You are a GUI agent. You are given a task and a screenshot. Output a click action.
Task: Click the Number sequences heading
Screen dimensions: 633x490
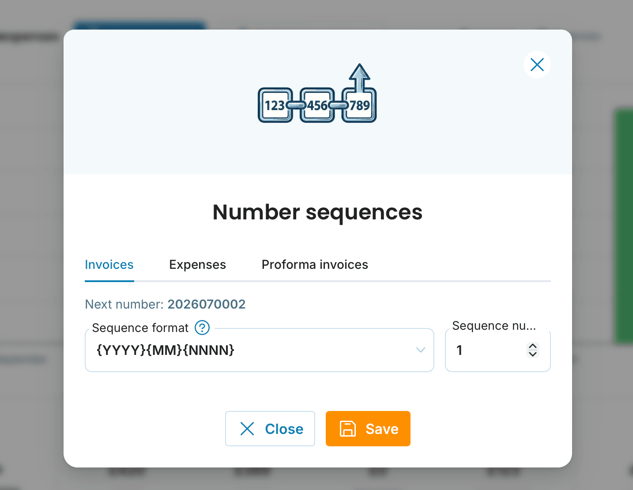tap(317, 212)
